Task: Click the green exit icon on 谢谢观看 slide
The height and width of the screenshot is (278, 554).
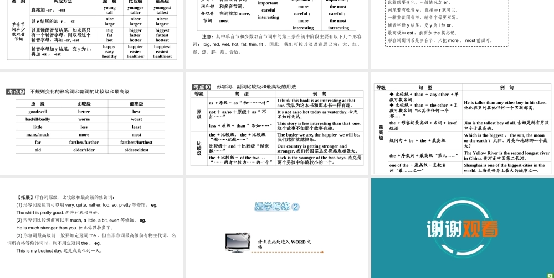Action: coord(550,276)
